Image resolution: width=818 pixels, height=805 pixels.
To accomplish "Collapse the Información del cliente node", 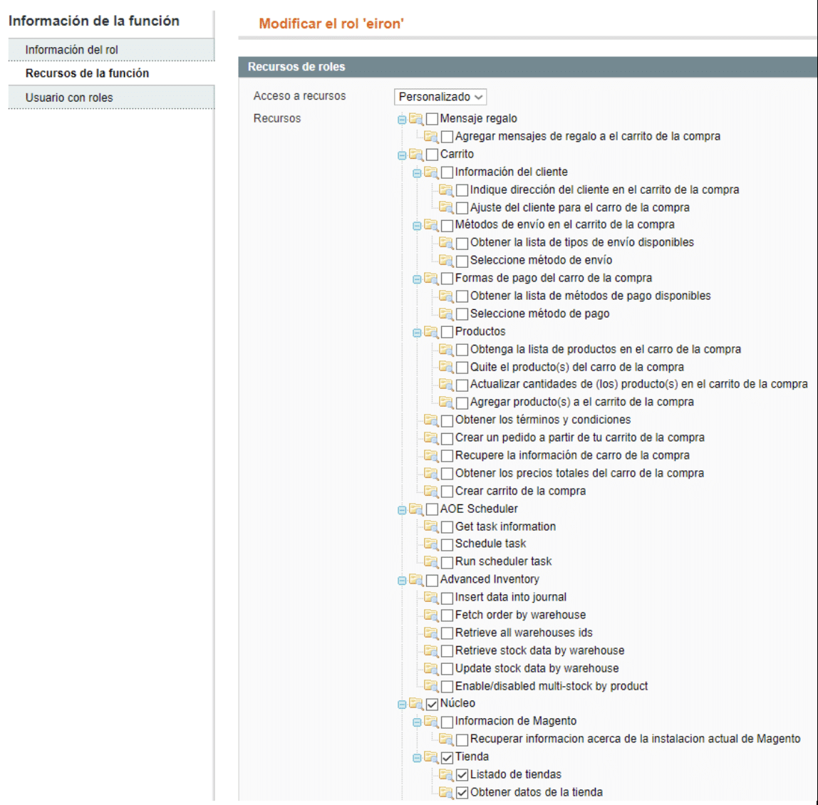I will [417, 173].
